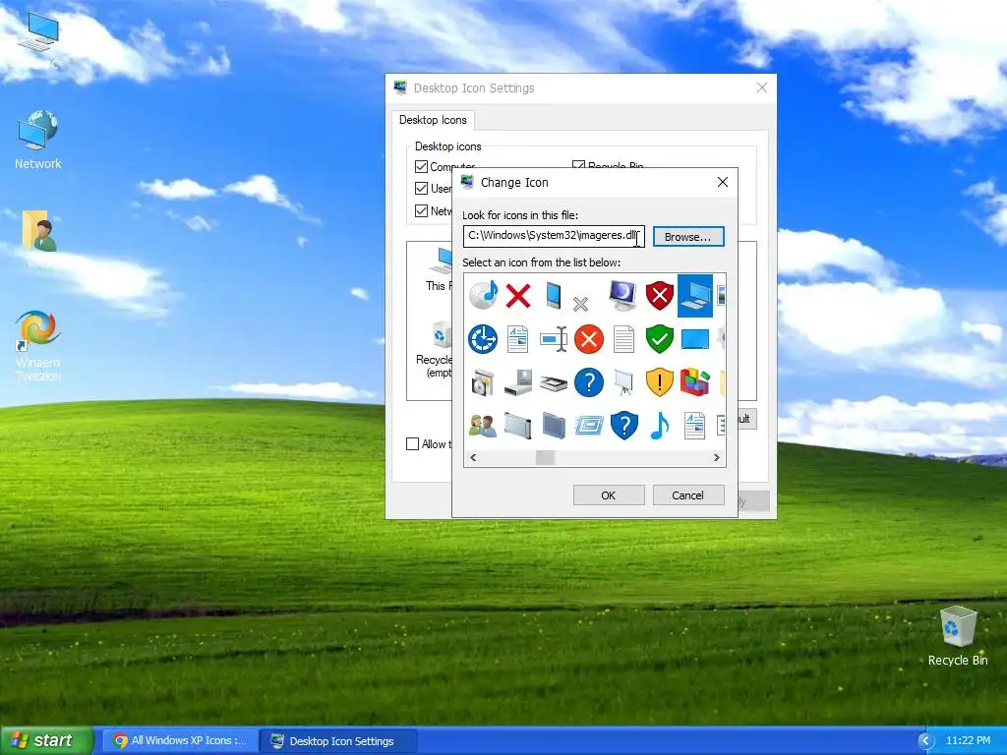The image size is (1007, 755).
Task: Pick the green shield with checkmark icon
Action: point(660,339)
